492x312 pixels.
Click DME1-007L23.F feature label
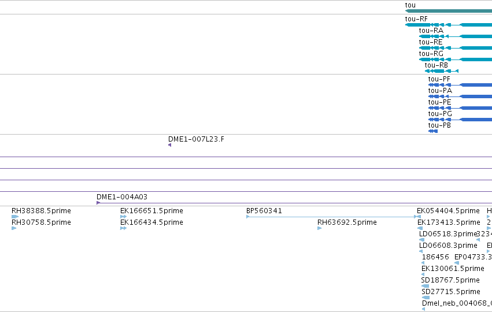[196, 139]
